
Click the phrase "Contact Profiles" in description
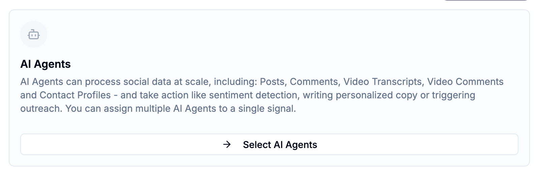pyautogui.click(x=75, y=95)
